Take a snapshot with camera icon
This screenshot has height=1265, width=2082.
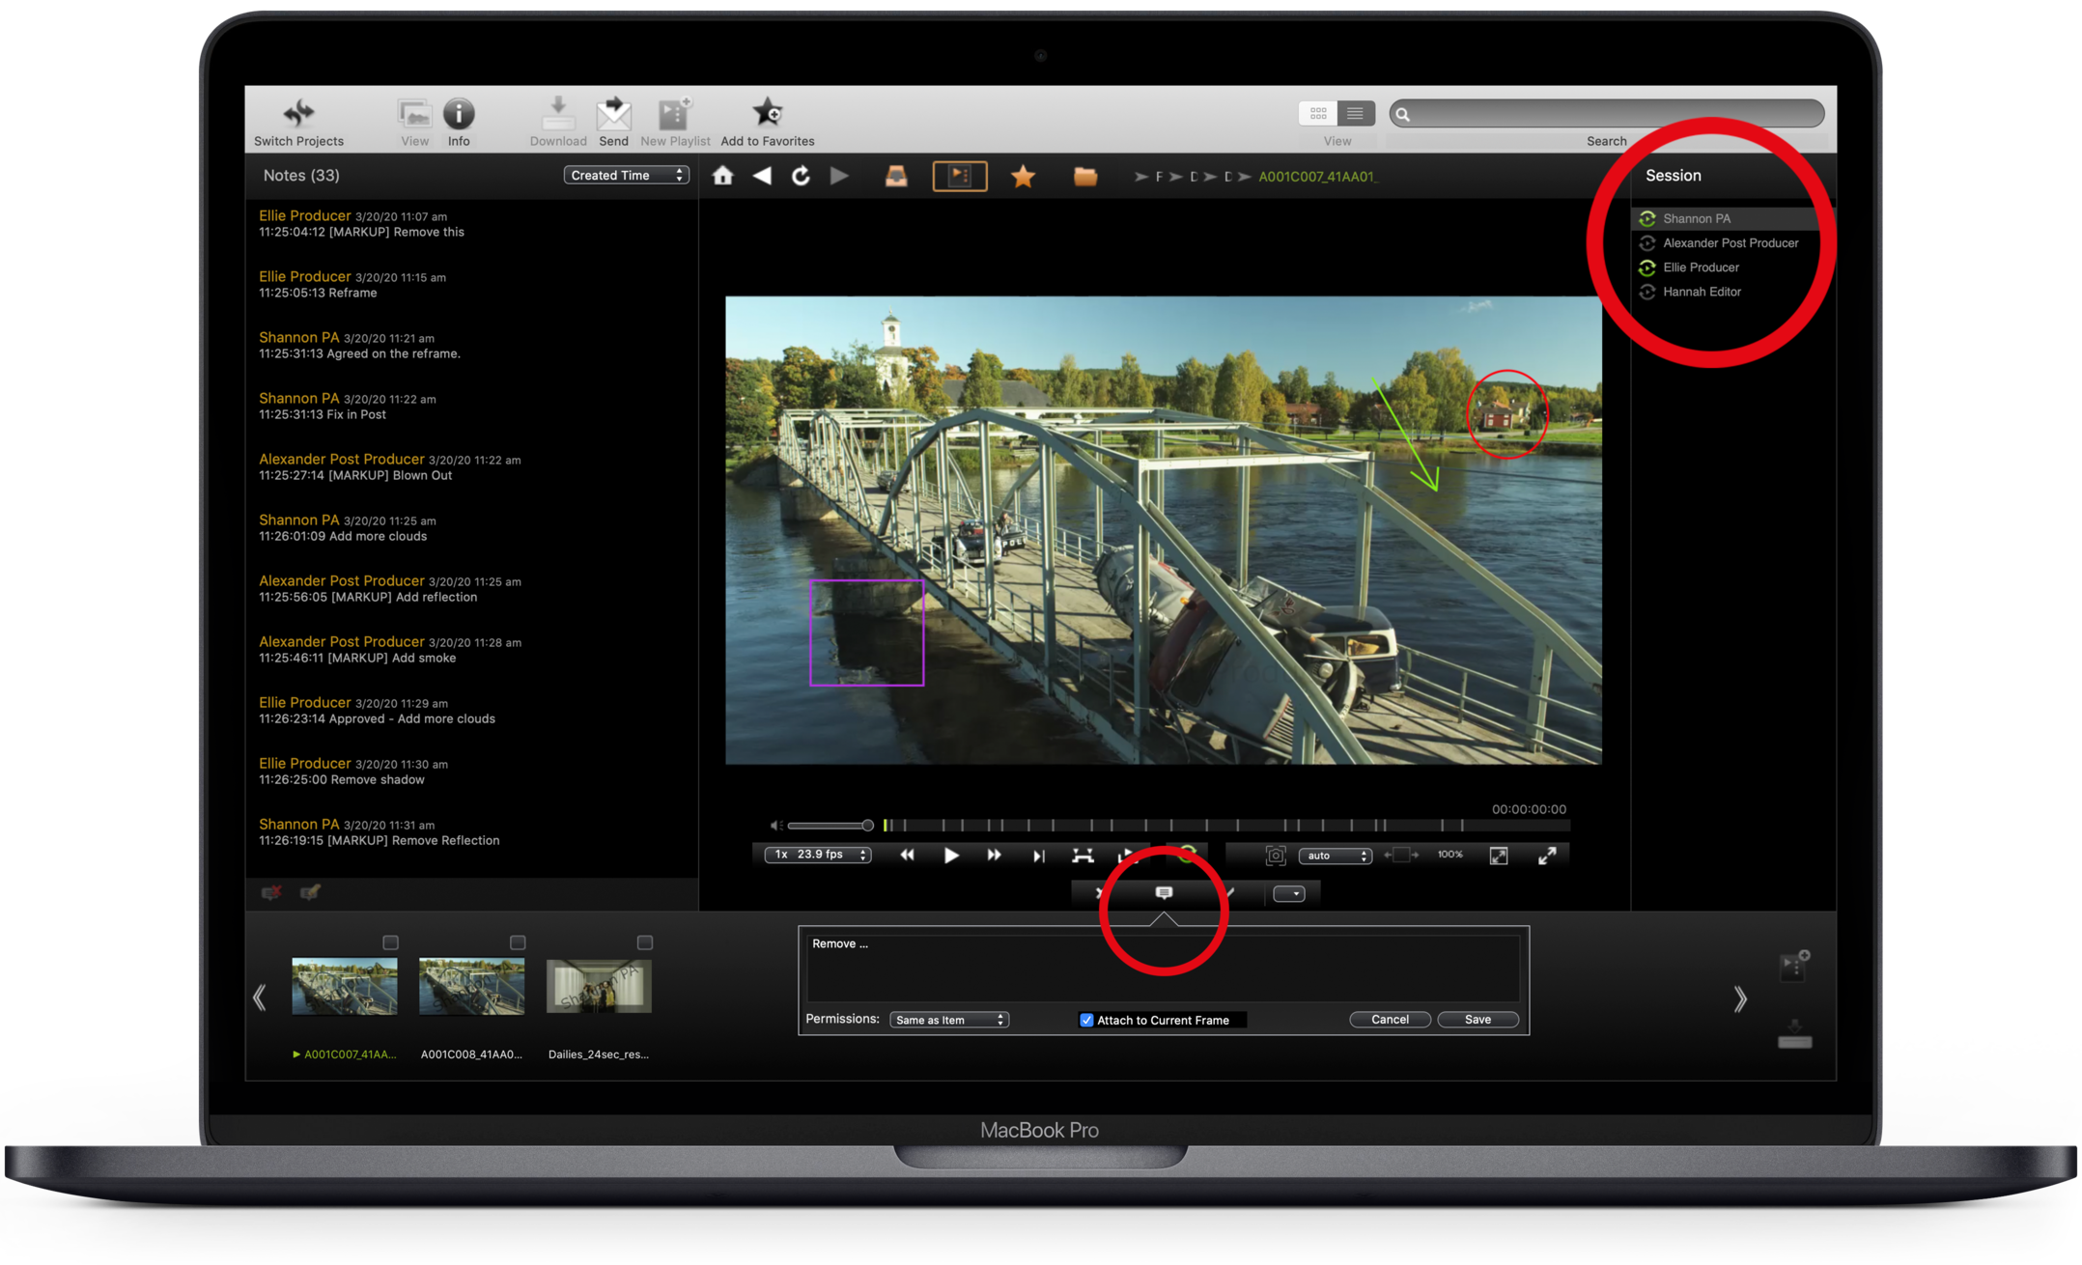click(x=1275, y=856)
